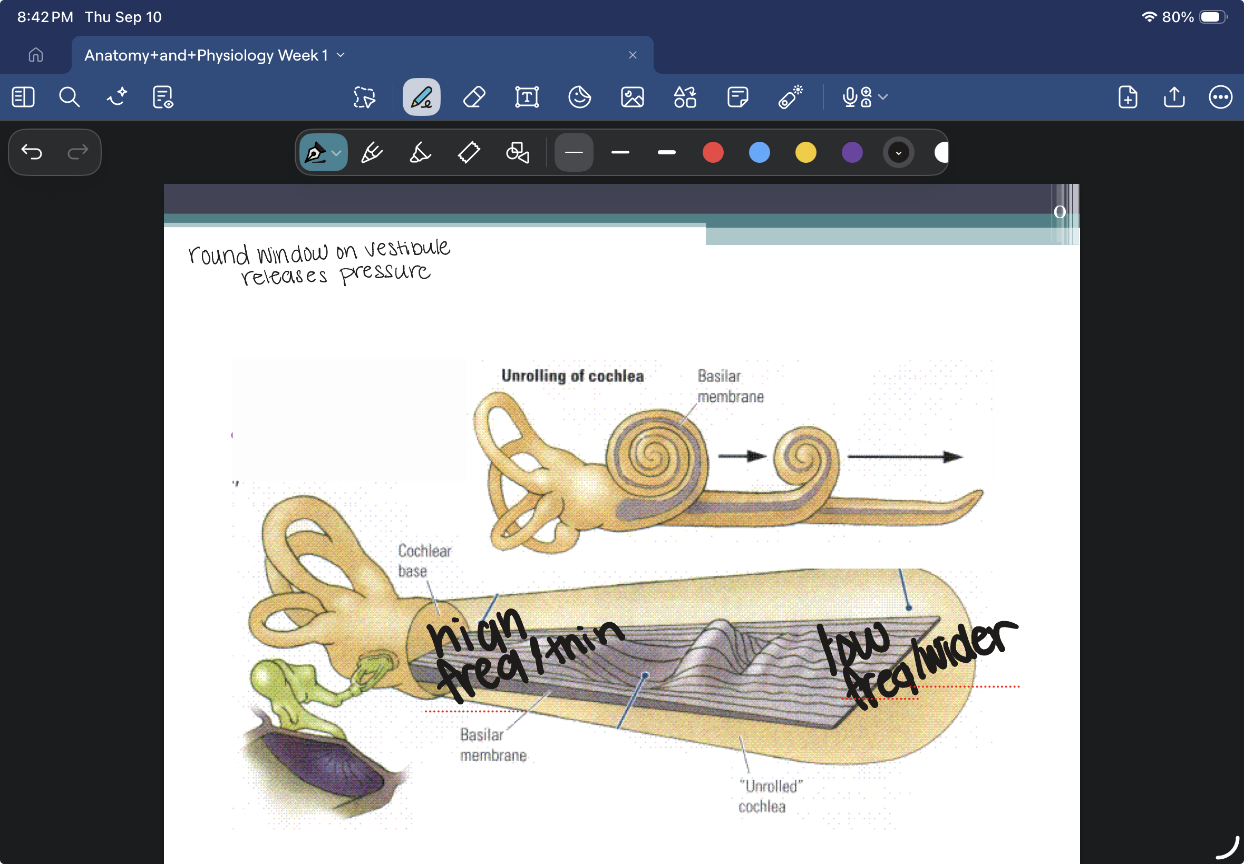
Task: Open the black color options dropdown
Action: click(899, 153)
